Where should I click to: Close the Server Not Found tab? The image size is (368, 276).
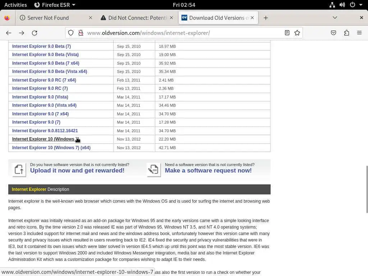point(91,18)
